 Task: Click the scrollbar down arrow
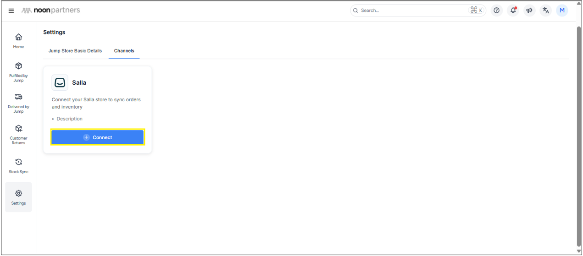(578, 251)
